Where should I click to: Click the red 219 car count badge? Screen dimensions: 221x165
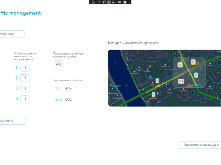181,81
